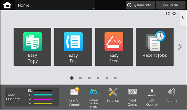
Task: Click the 10:38 clock display
Action: pyautogui.click(x=171, y=14)
